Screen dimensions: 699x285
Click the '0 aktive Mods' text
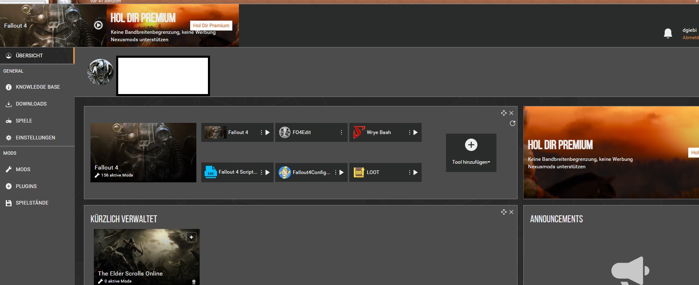click(x=118, y=281)
